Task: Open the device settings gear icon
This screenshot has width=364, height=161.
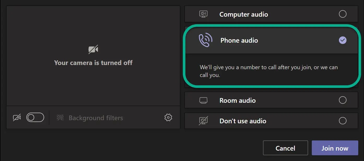Action: 168,118
